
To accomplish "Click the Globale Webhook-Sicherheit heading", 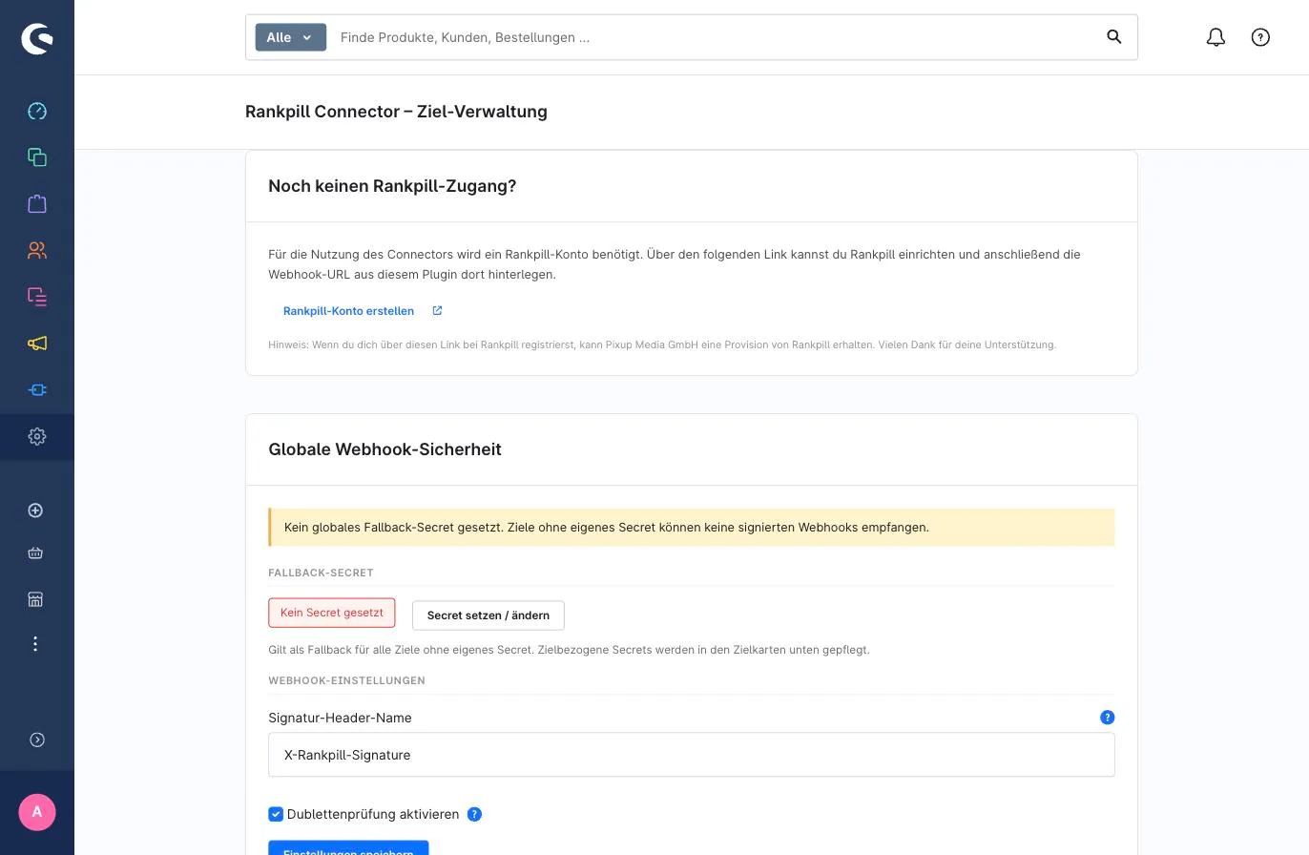I will click(x=384, y=449).
